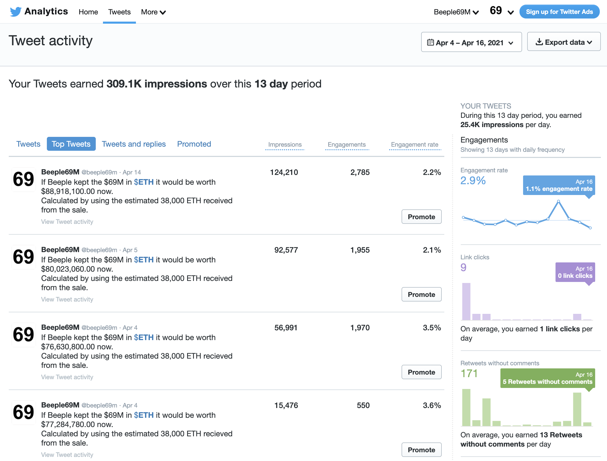Click the Analytics title in header
607x461 pixels.
pyautogui.click(x=46, y=11)
